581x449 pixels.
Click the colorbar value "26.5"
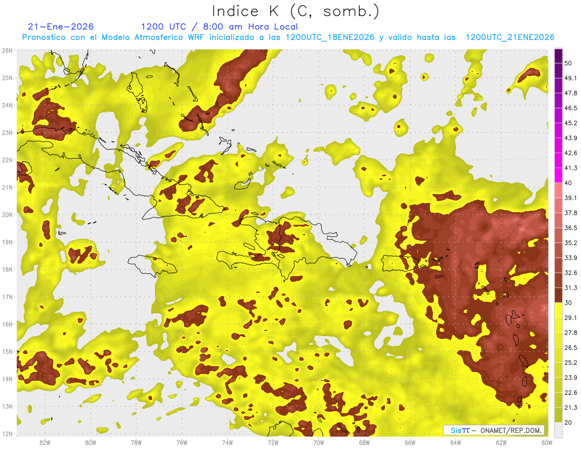[571, 348]
